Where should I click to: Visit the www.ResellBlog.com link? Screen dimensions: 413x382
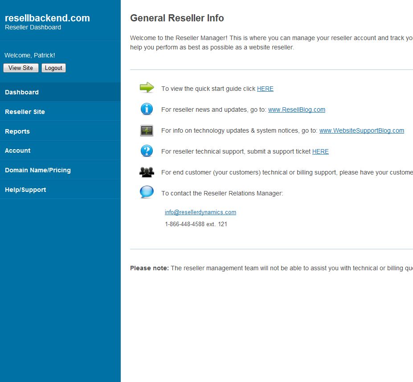pyautogui.click(x=296, y=110)
